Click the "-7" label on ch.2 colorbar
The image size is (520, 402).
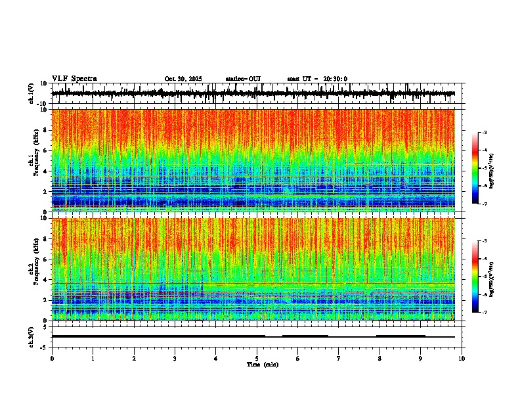pos(484,312)
